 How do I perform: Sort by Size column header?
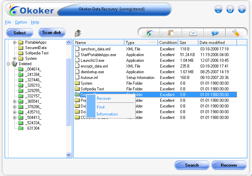point(188,43)
